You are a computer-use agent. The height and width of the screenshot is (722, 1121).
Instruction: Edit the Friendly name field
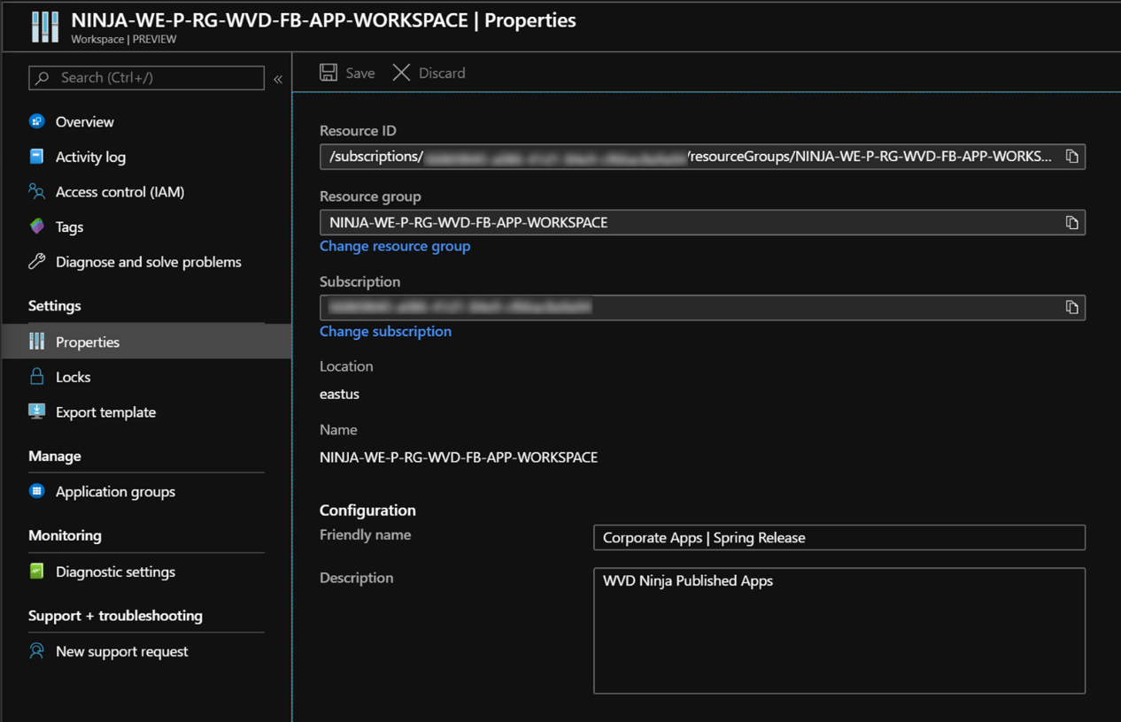(839, 537)
